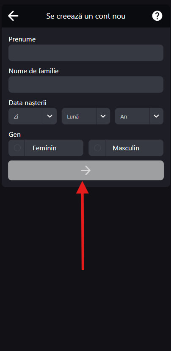The width and height of the screenshot is (171, 351).
Task: Click the "Se creează un cont nou" title
Action: click(x=86, y=16)
